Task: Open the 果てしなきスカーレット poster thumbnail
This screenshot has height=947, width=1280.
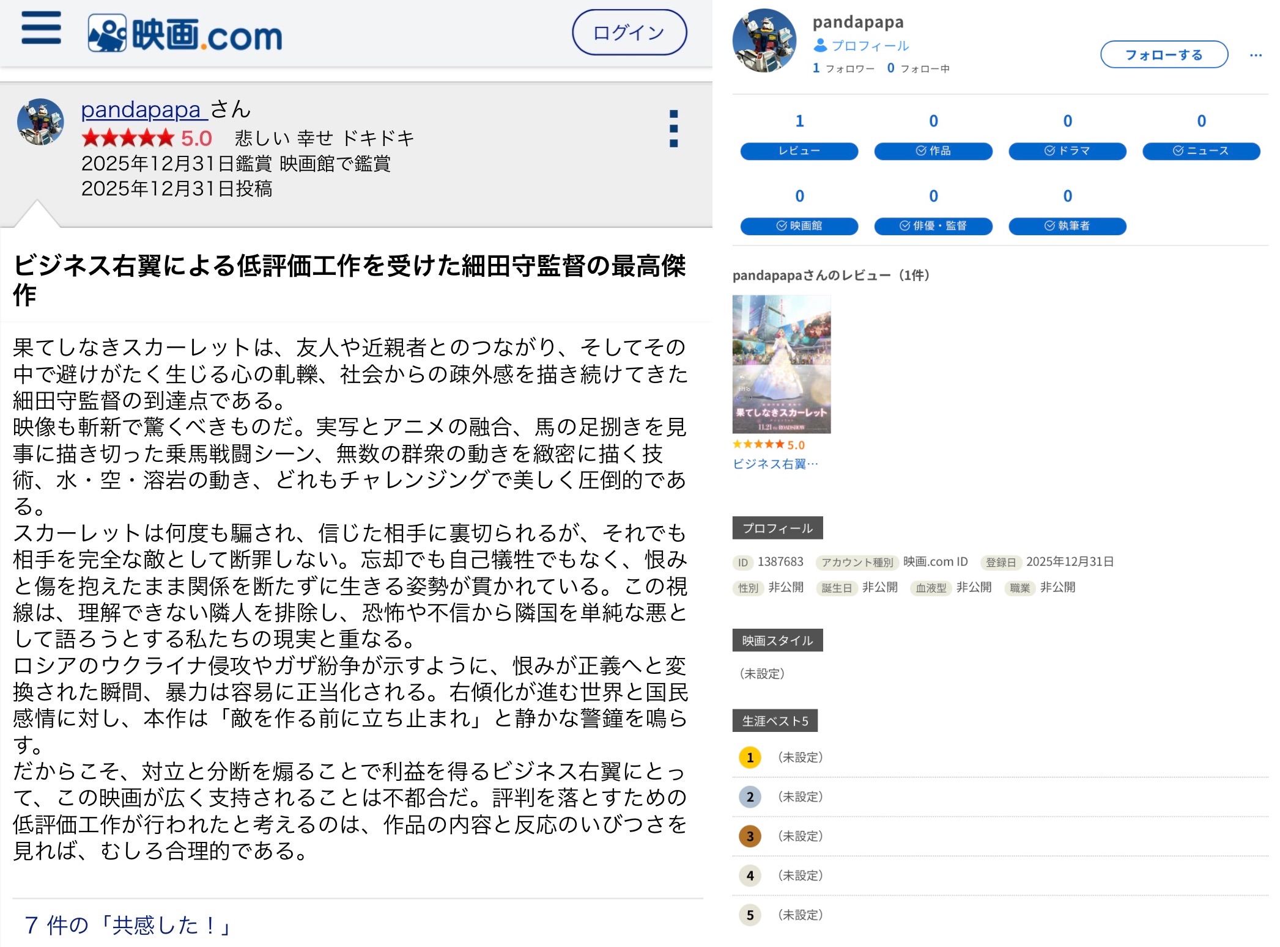Action: 781,364
